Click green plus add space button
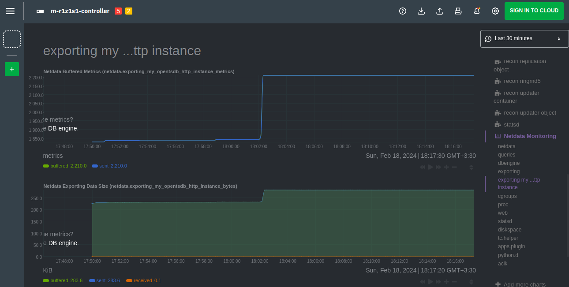569x287 pixels. (x=12, y=69)
